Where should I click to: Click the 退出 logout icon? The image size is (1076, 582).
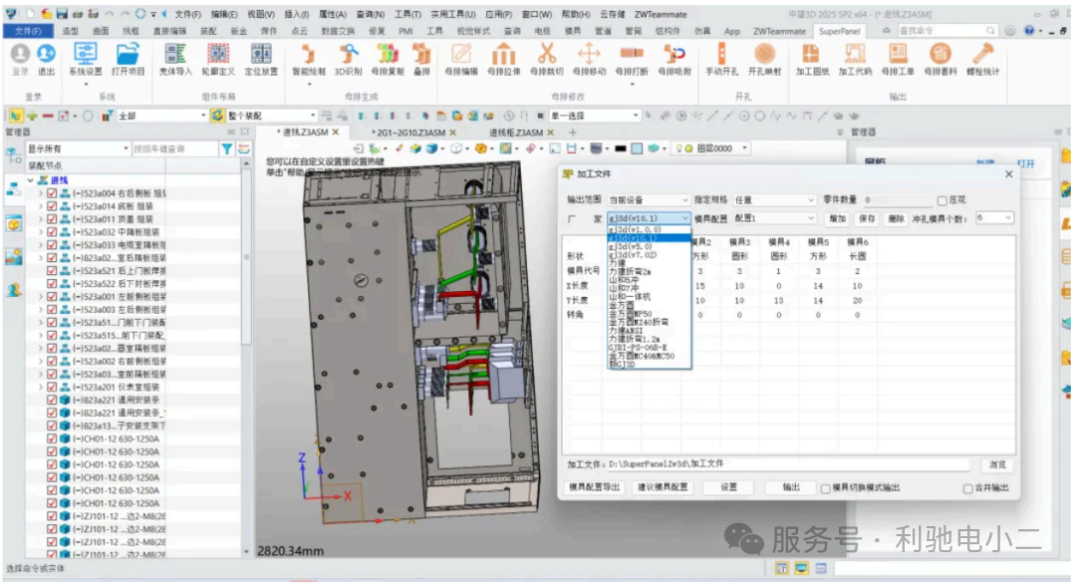click(46, 60)
